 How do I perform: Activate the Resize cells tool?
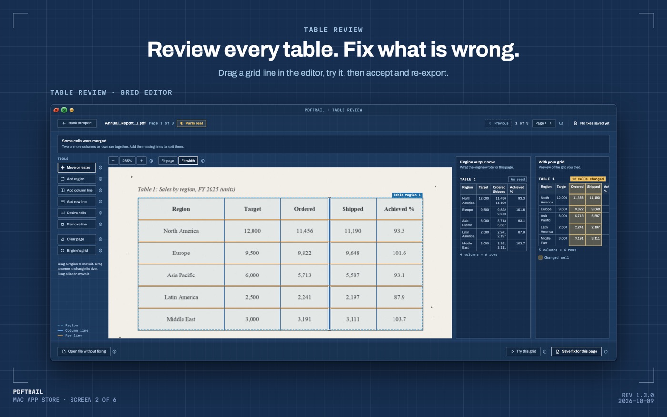pyautogui.click(x=77, y=213)
